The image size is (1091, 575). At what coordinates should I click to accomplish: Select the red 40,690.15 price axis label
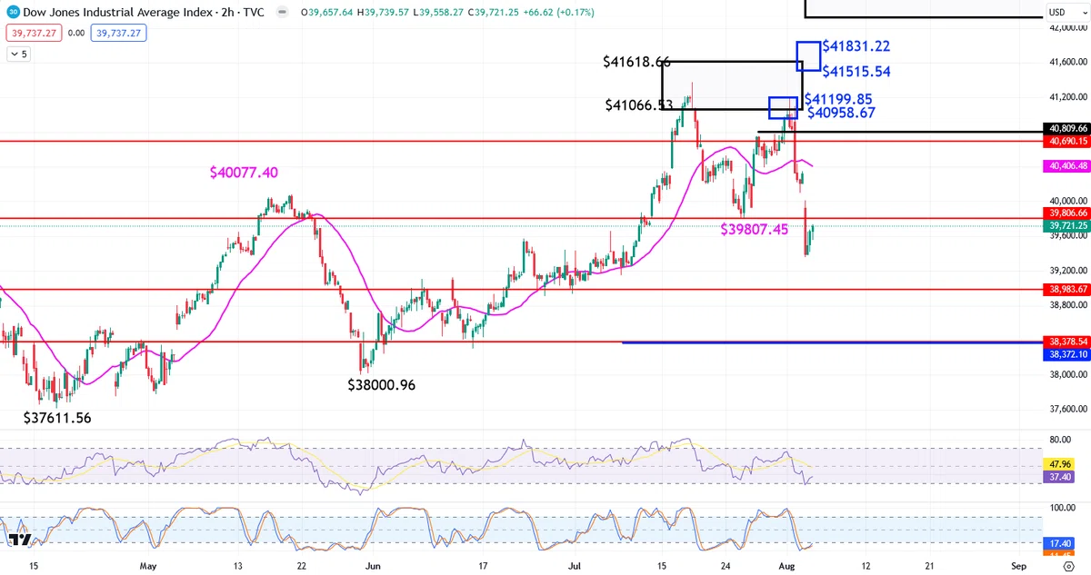(1067, 141)
